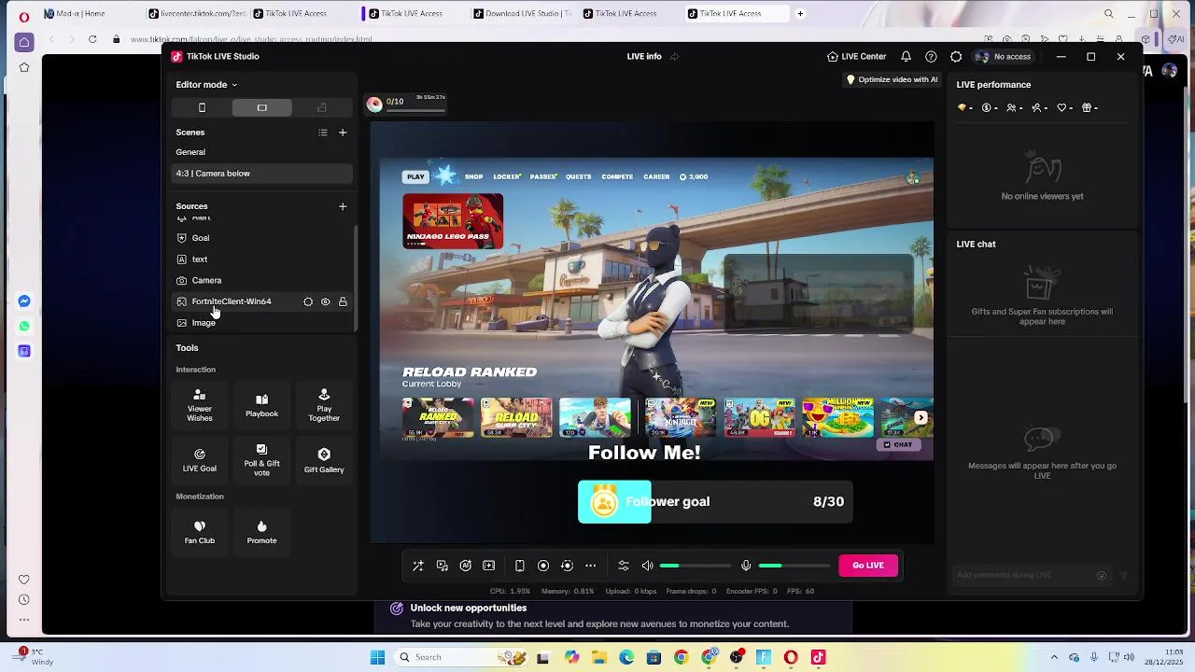Open the Gift Gallery tool
The image size is (1195, 672).
(x=324, y=460)
